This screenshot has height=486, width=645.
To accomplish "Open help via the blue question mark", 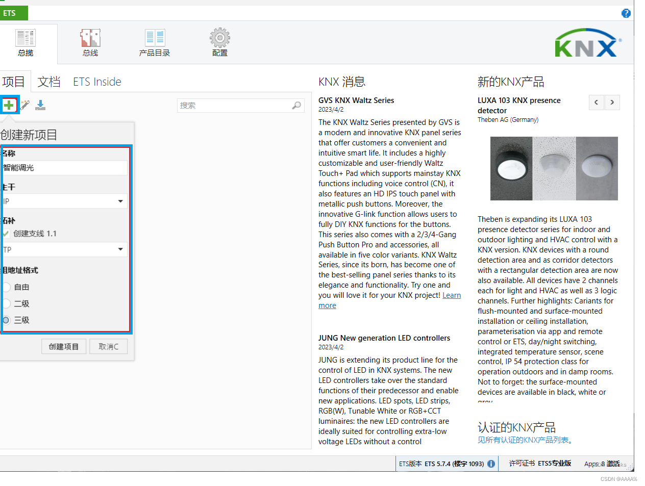I will pyautogui.click(x=626, y=13).
